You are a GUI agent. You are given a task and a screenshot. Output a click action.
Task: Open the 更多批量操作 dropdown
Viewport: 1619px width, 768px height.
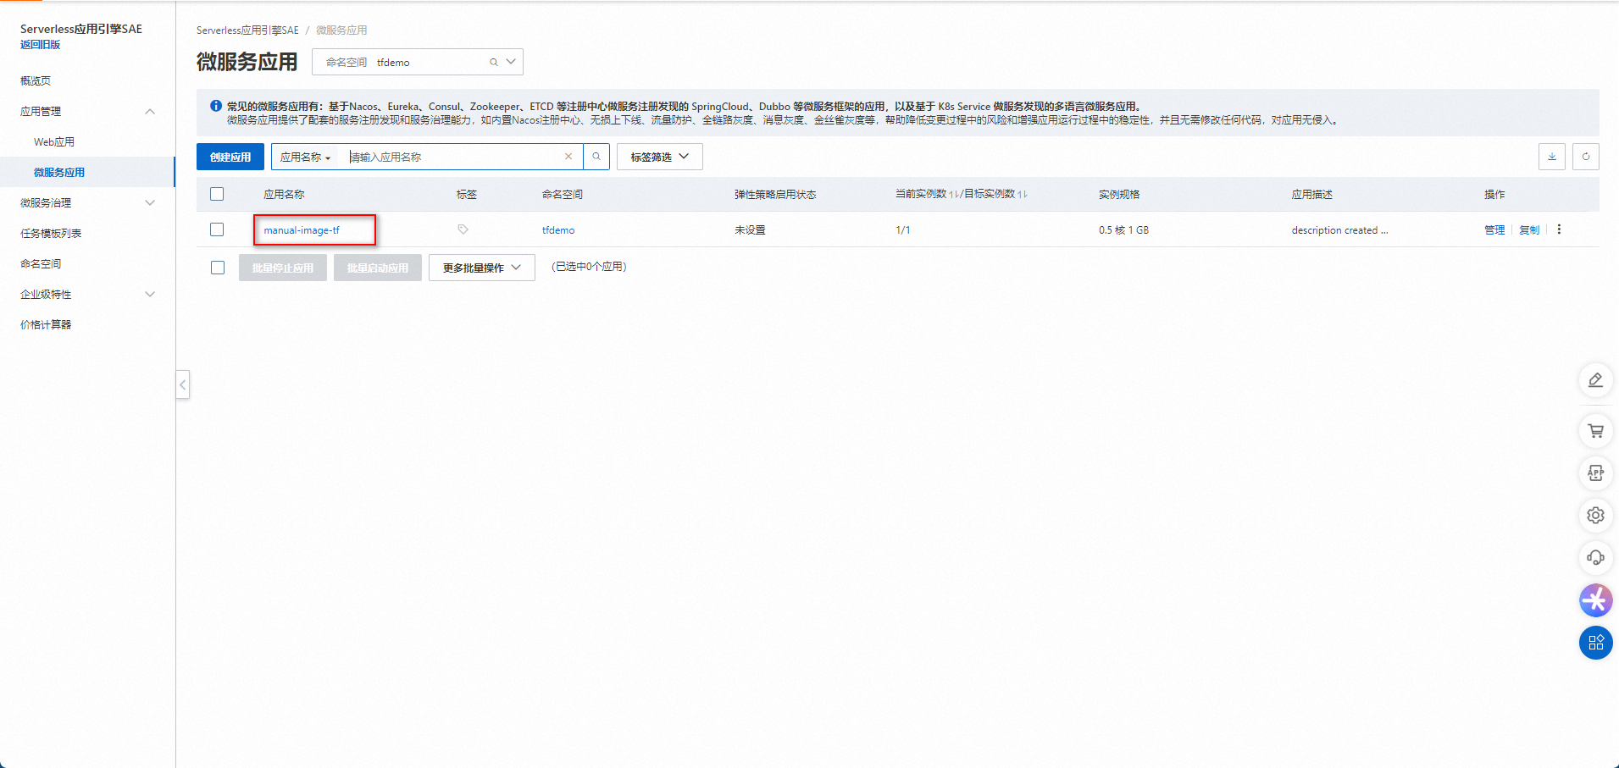click(x=481, y=268)
